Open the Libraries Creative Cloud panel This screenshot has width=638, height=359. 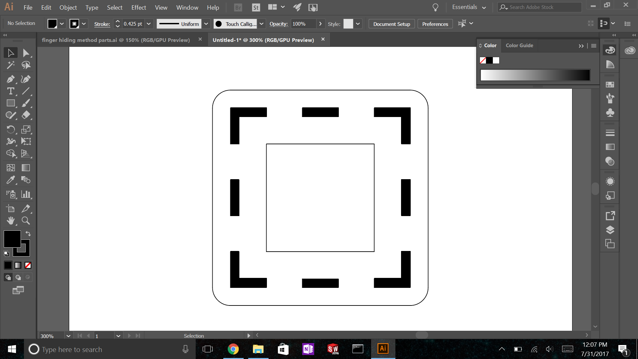[630, 51]
